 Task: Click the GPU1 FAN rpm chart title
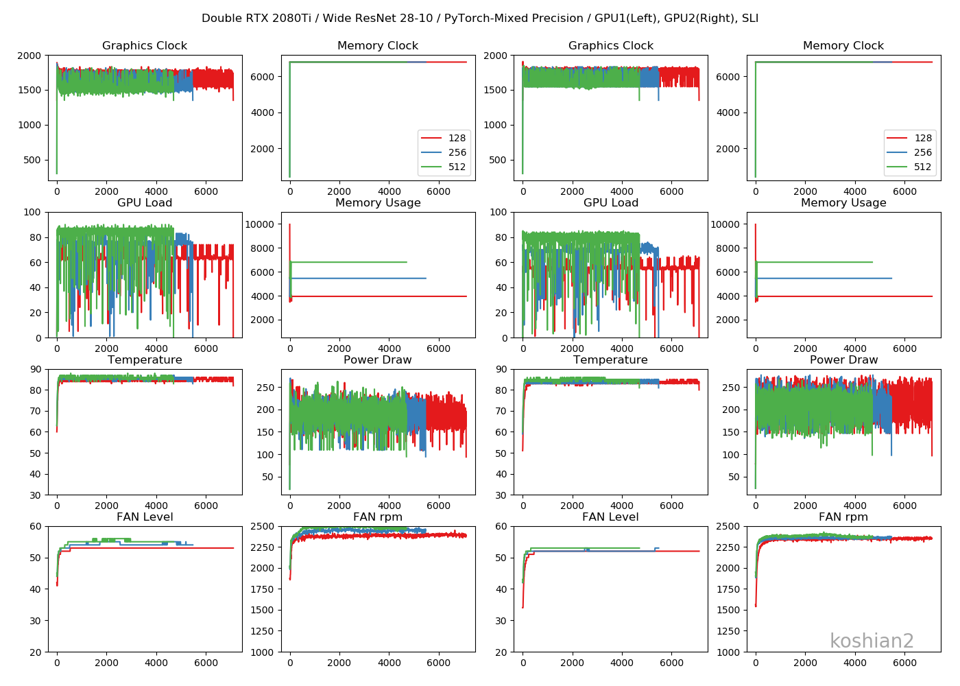pos(378,517)
